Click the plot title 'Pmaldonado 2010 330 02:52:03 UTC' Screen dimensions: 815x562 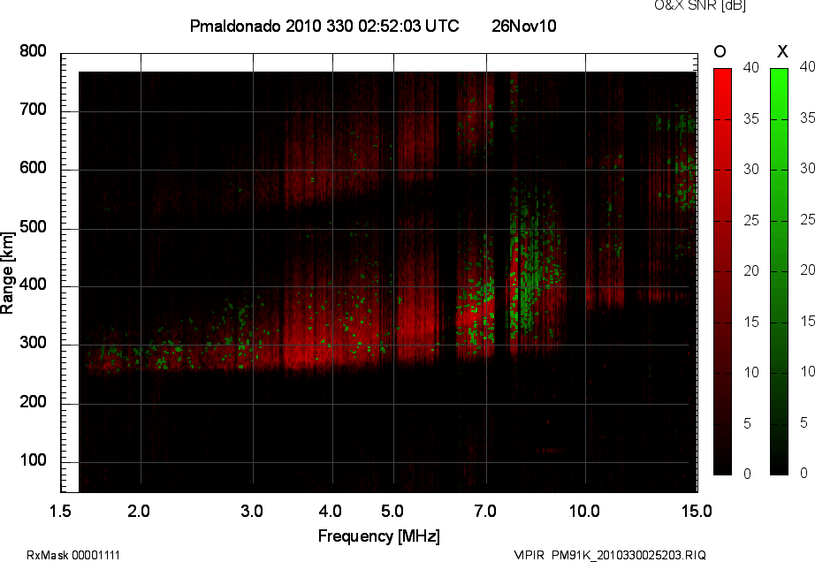tap(324, 26)
